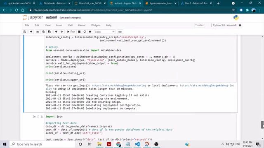Move selected cell down arrow
Image resolution: width=264 pixels, height=148 pixels.
pos(62,32)
